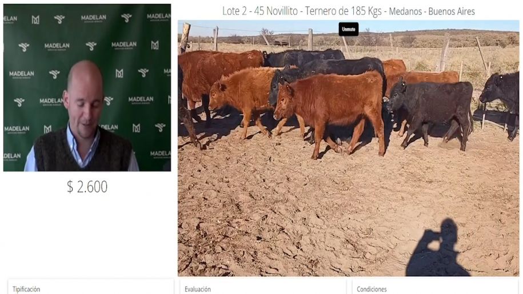Click the '45 Novillito' text in the heading
This screenshot has height=294, width=523.
point(276,11)
